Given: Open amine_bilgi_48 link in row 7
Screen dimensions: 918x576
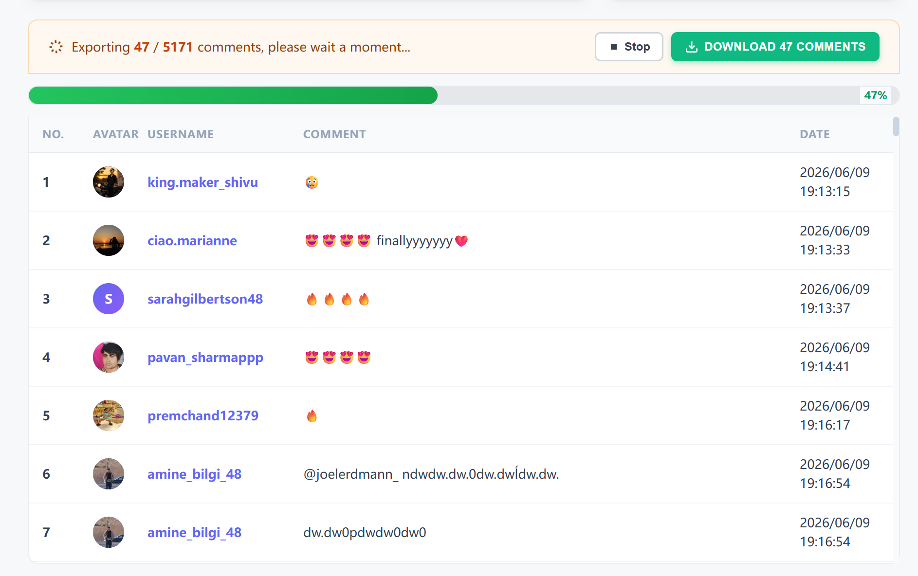Looking at the screenshot, I should click(x=194, y=532).
